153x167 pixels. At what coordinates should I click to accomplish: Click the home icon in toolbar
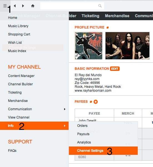(33, 6)
